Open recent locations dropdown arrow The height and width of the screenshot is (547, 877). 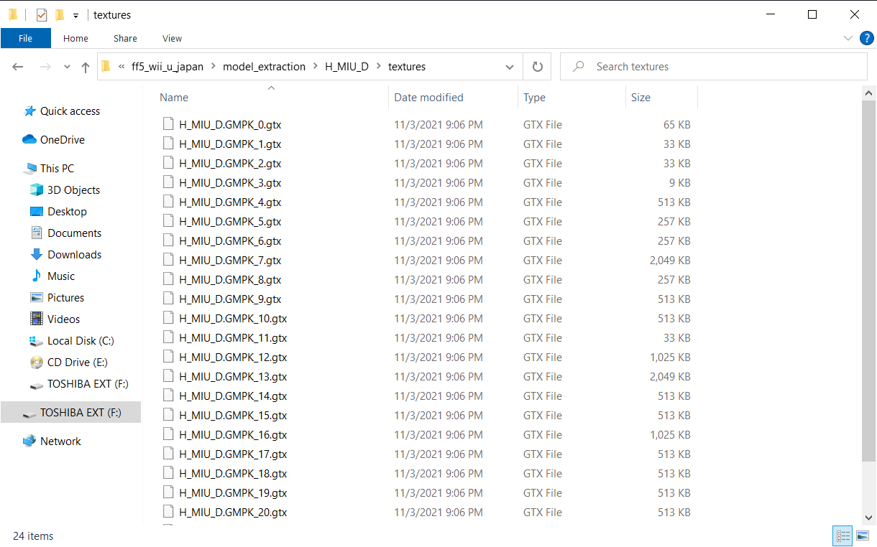click(67, 67)
